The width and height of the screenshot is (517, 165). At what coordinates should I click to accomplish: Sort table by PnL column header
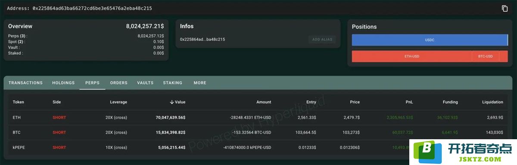click(409, 102)
